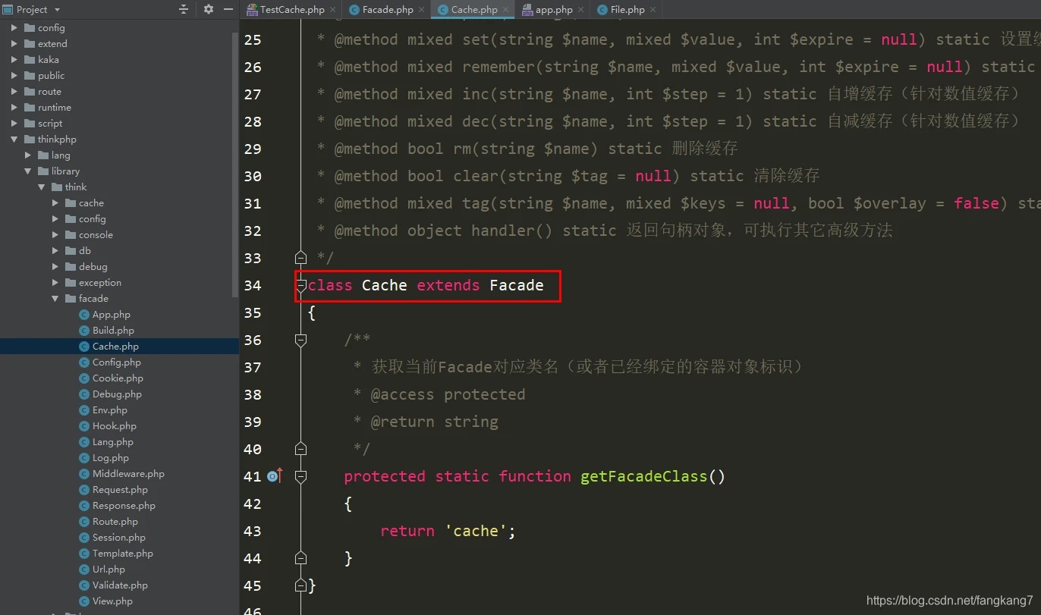Switch to the app.php tab
The width and height of the screenshot is (1041, 615).
pos(553,10)
